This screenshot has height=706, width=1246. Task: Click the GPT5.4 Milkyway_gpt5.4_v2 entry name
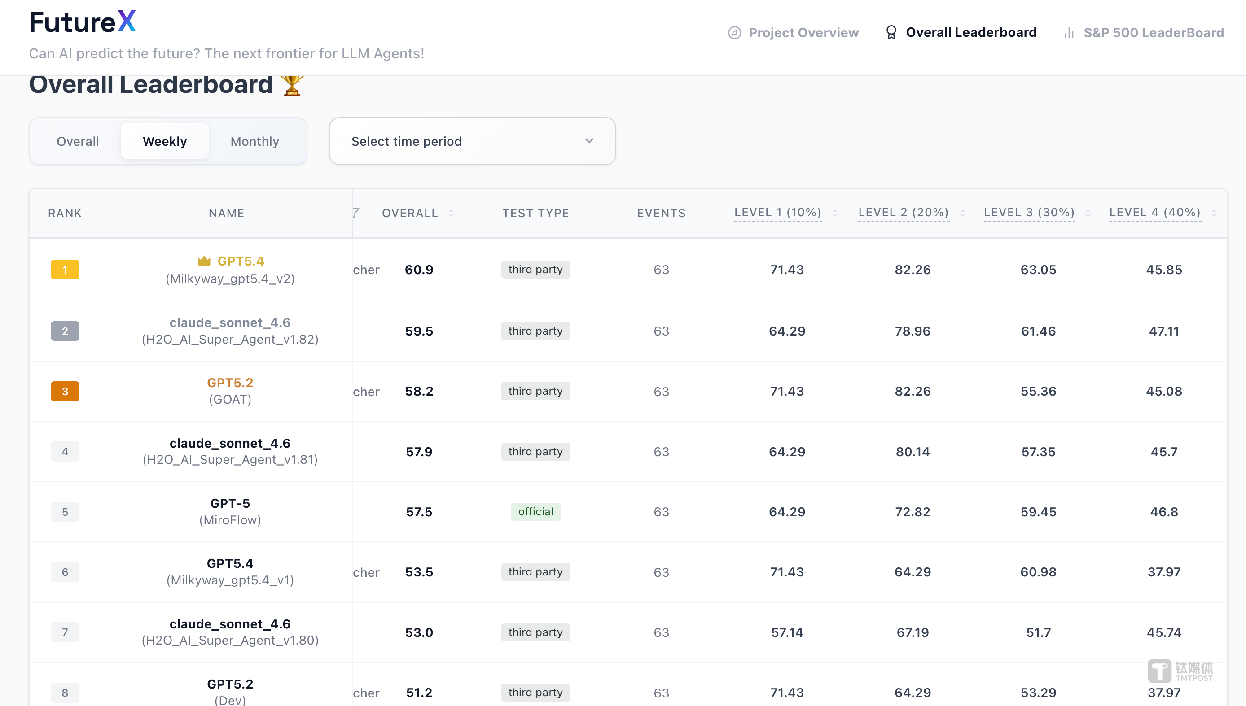(240, 261)
